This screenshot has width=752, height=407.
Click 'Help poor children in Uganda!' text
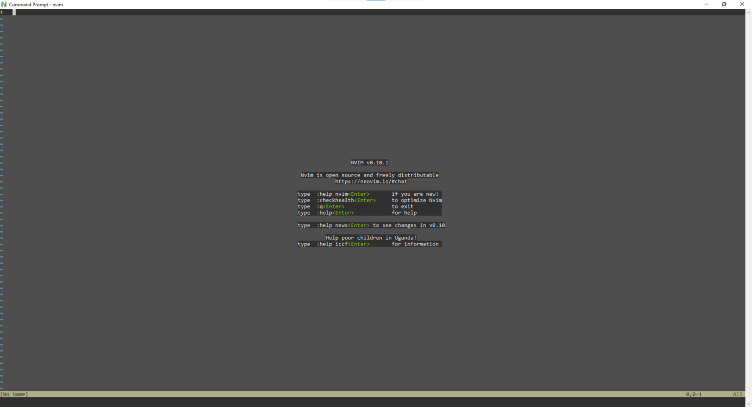pyautogui.click(x=371, y=238)
